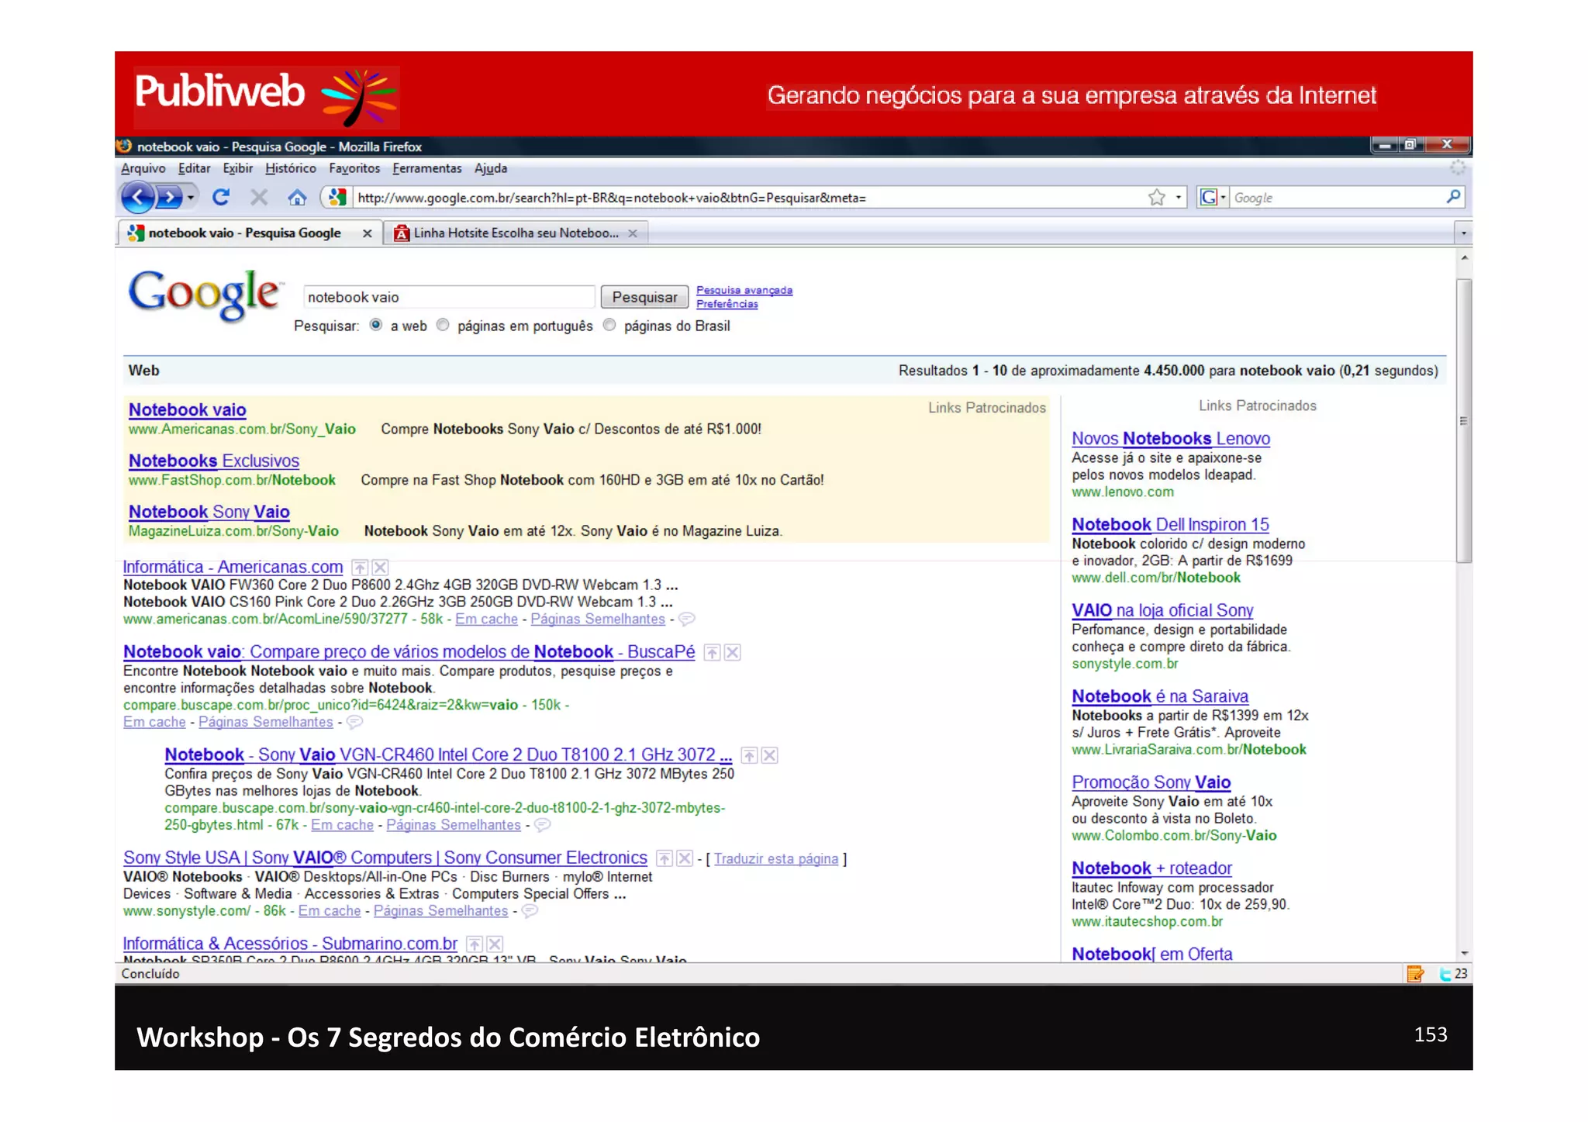Image resolution: width=1588 pixels, height=1122 pixels.
Task: Click the Twitter status bar icon
Action: click(1445, 974)
